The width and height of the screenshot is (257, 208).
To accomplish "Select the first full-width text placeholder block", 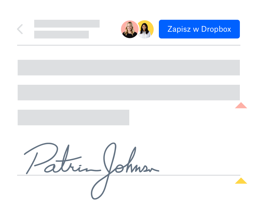I will click(x=129, y=68).
